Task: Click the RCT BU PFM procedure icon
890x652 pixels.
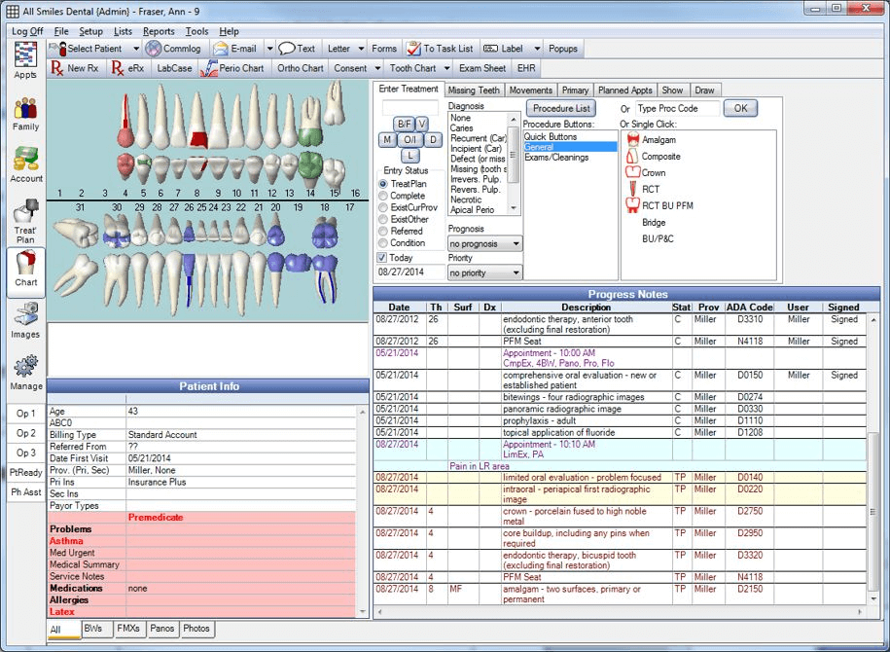Action: (x=632, y=205)
